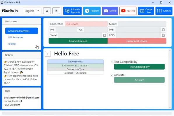
Task: Copy the ECID with clipboard icon
Action: coord(163,35)
